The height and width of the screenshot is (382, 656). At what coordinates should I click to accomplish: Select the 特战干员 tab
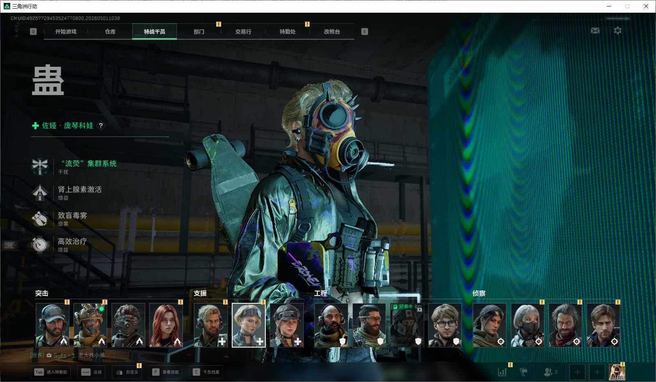point(154,32)
